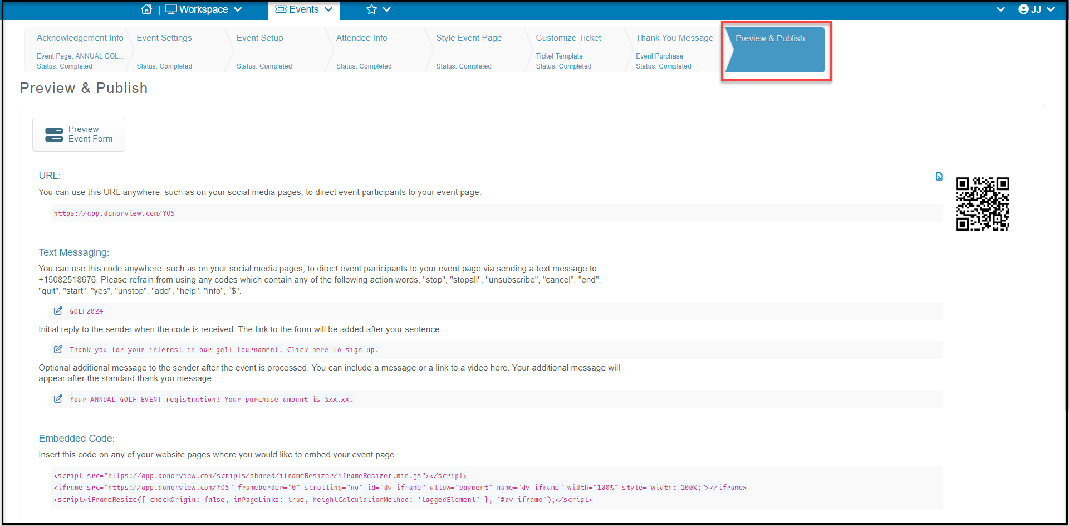Image resolution: width=1069 pixels, height=526 pixels.
Task: Download the QR code file icon
Action: click(939, 177)
